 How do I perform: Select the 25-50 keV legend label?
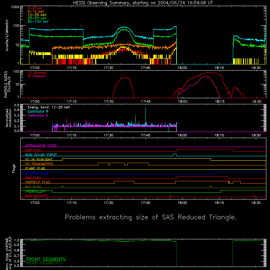coord(37,18)
